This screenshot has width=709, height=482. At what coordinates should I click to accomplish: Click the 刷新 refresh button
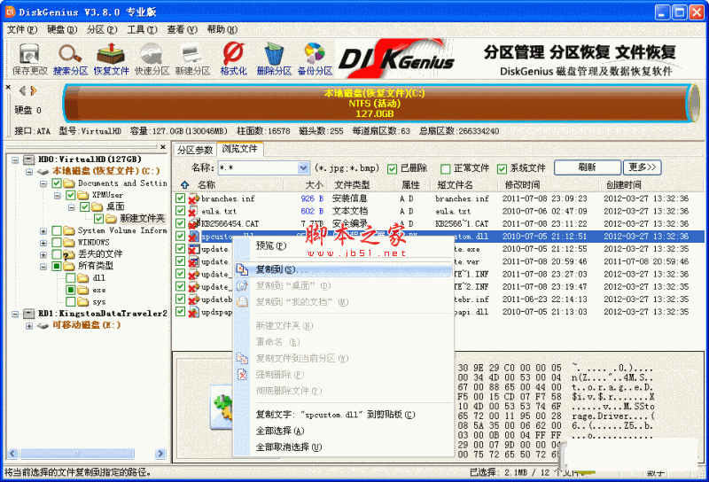click(x=588, y=167)
